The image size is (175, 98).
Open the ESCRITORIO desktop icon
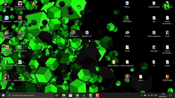(x=127, y=18)
